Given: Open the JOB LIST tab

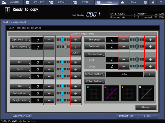Looking at the screenshot, I should (35, 2).
